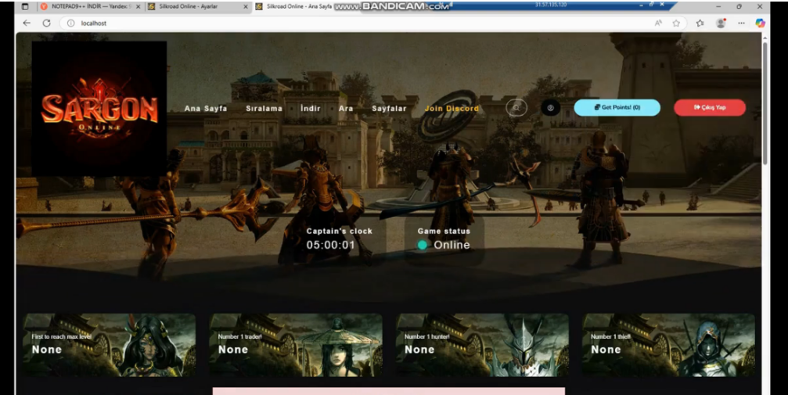This screenshot has width=788, height=395.
Task: Open the tab actions menu icon
Action: (x=25, y=6)
